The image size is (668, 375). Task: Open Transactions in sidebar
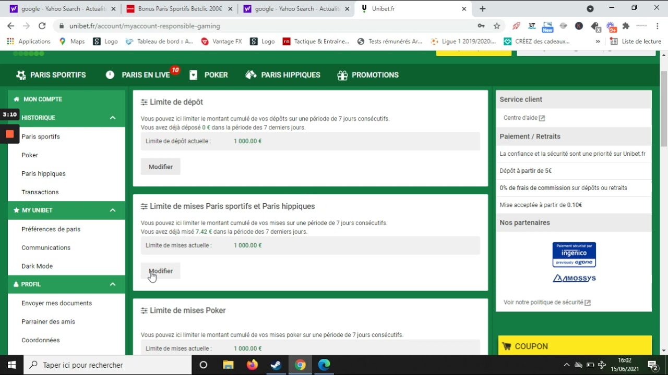(x=40, y=192)
